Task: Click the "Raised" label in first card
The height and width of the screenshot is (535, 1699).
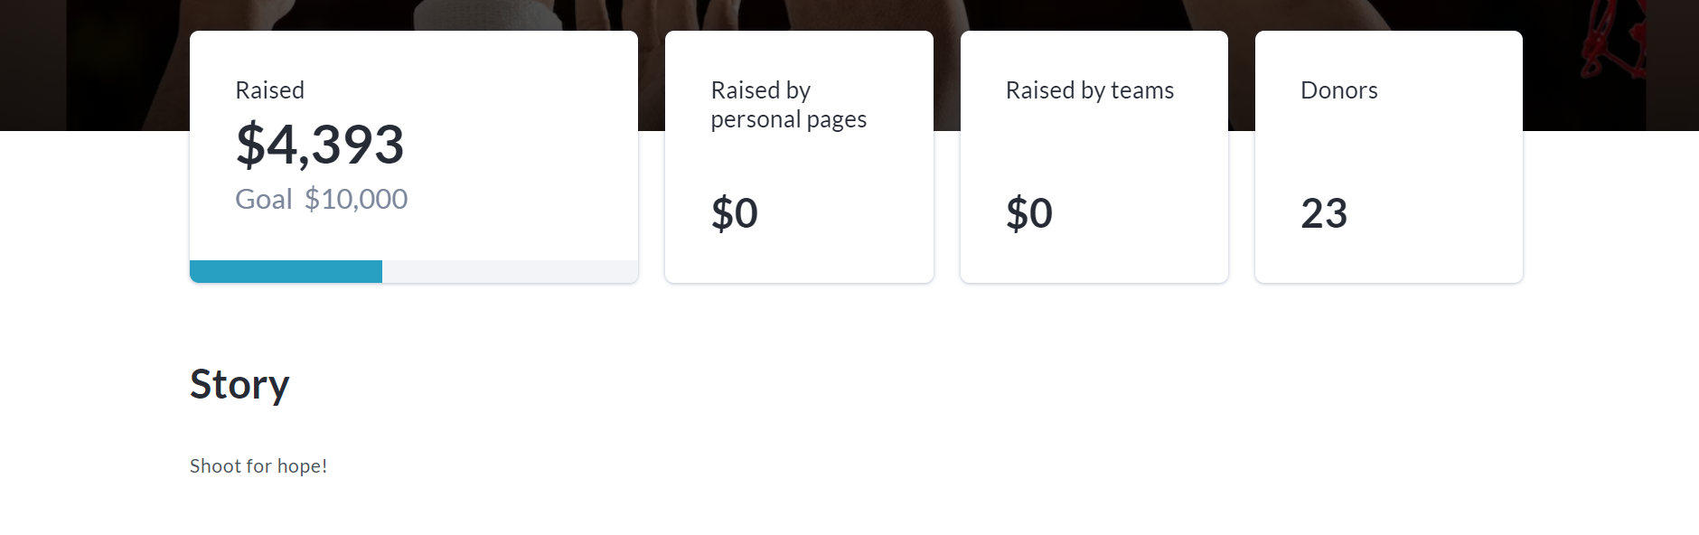Action: click(x=269, y=90)
